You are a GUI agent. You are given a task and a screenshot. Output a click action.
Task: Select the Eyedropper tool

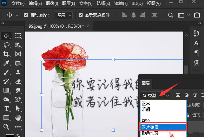6,63
